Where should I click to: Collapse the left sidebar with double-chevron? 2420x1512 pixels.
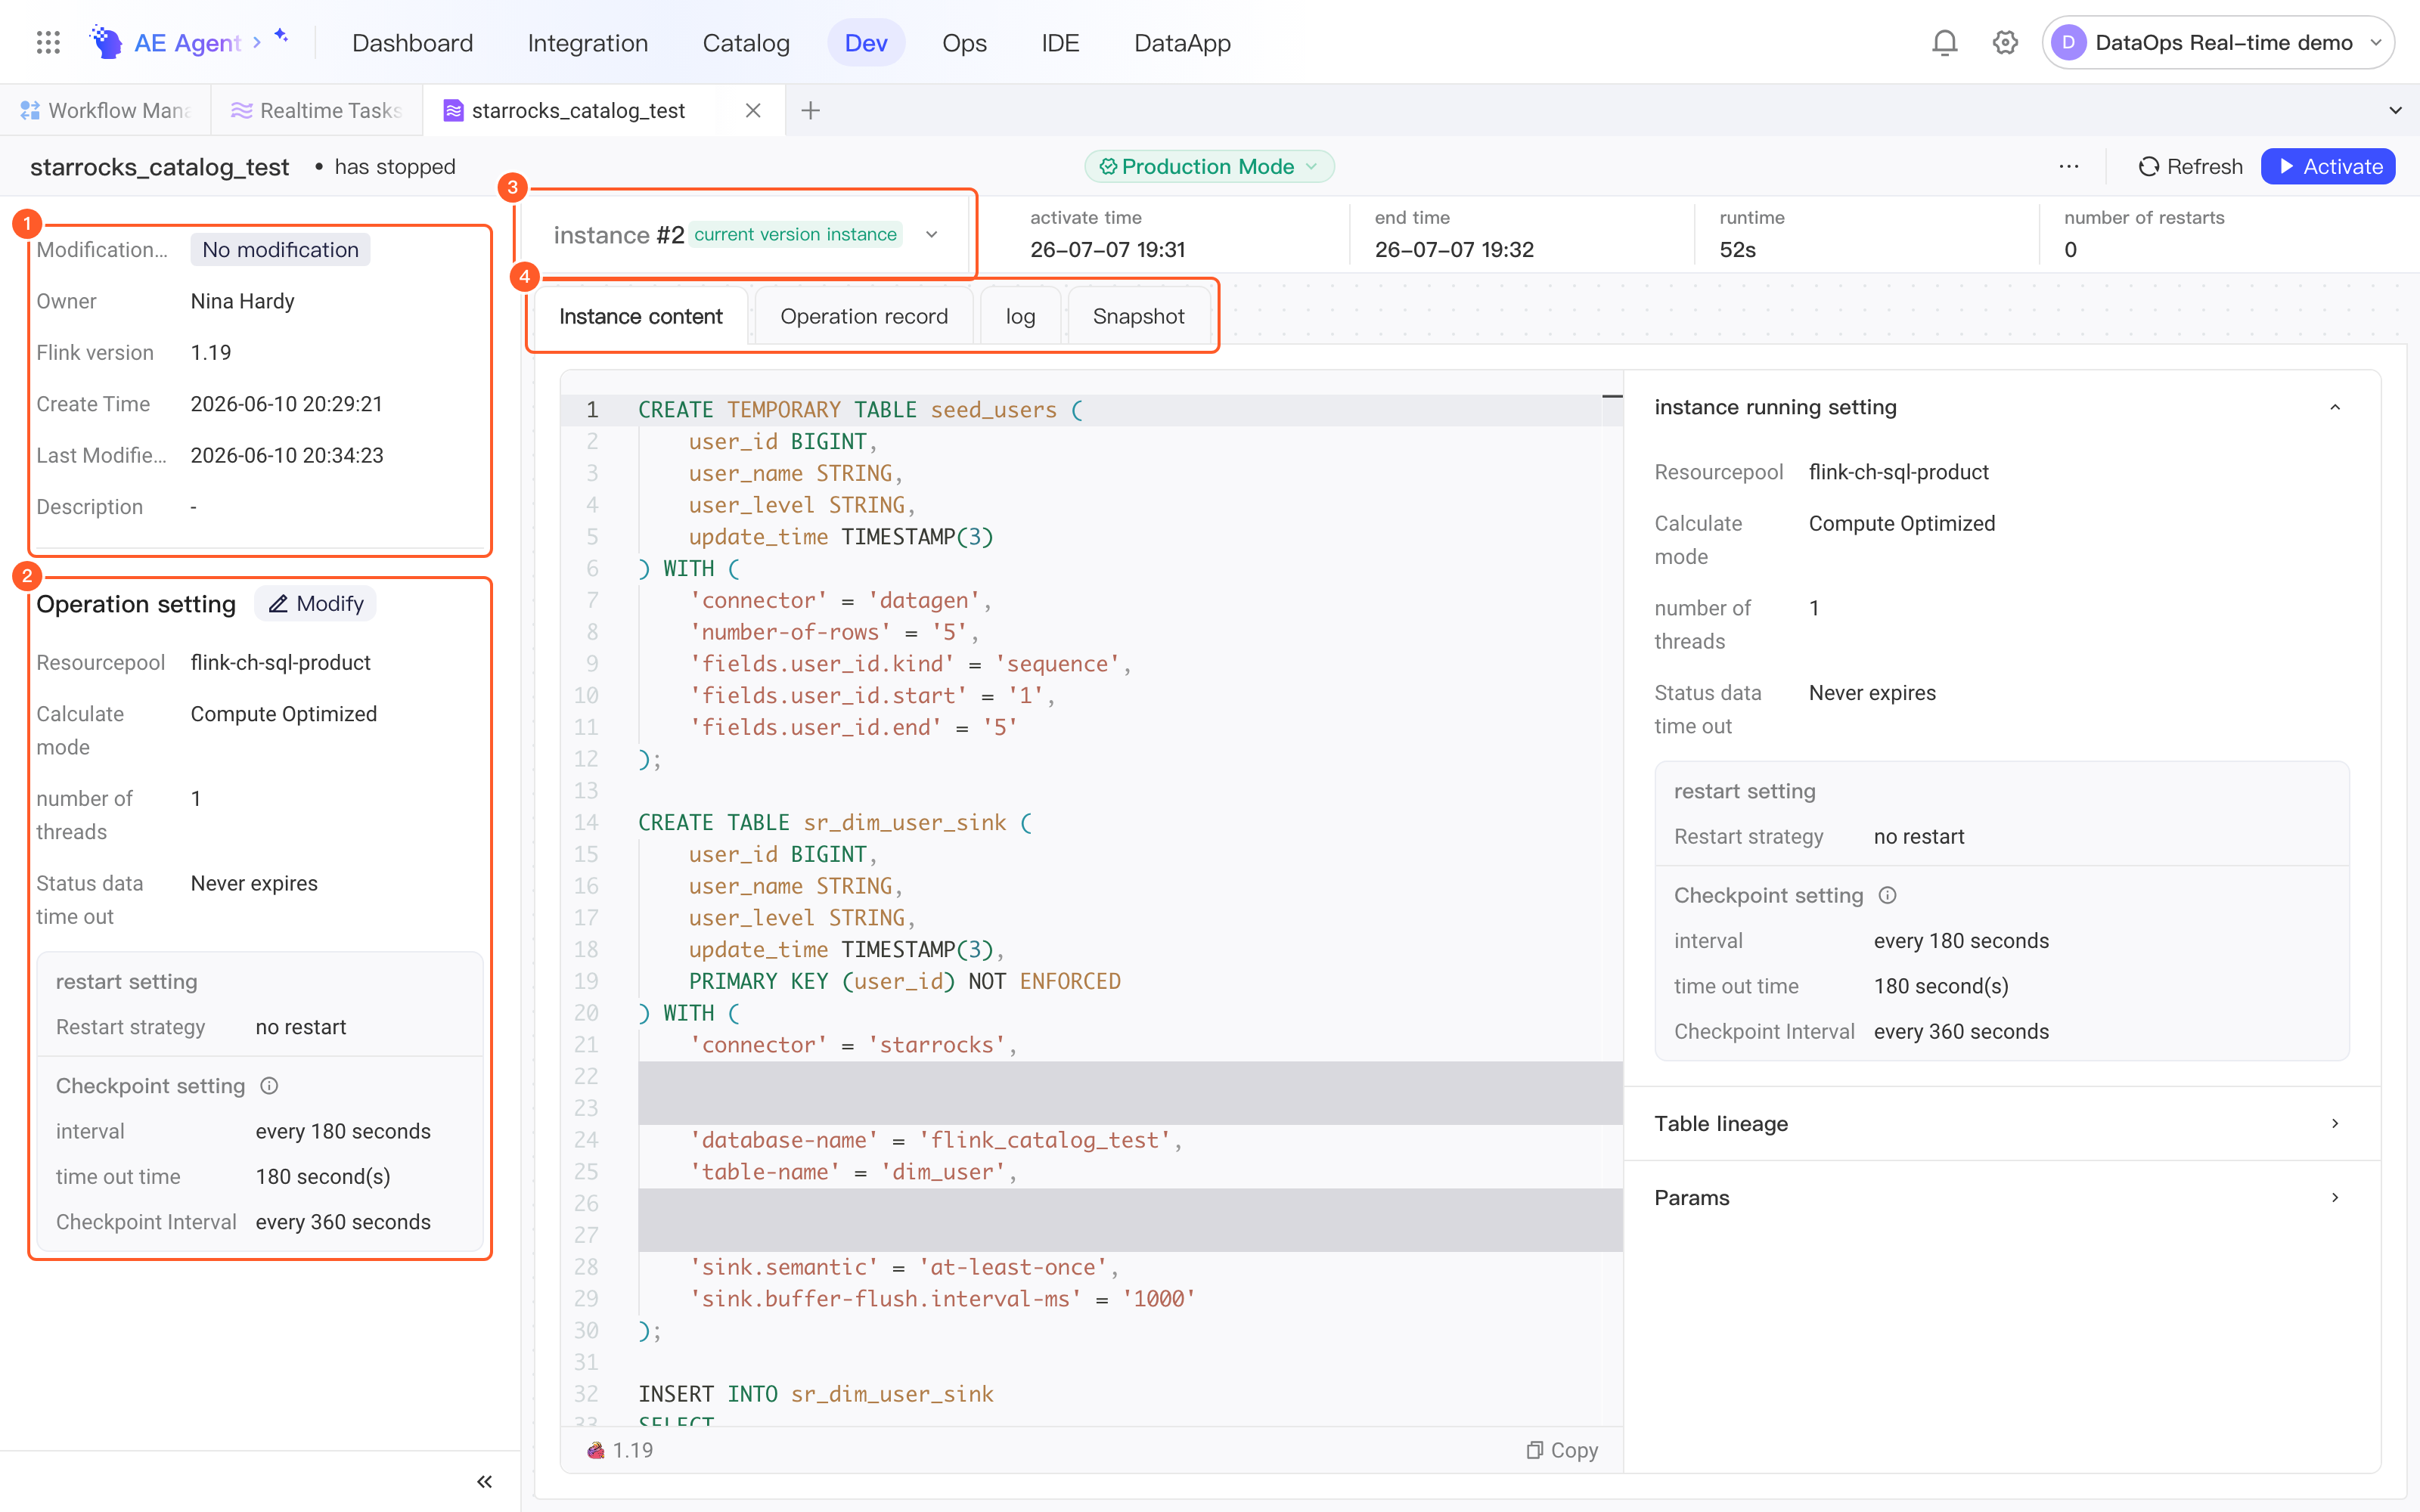484,1481
